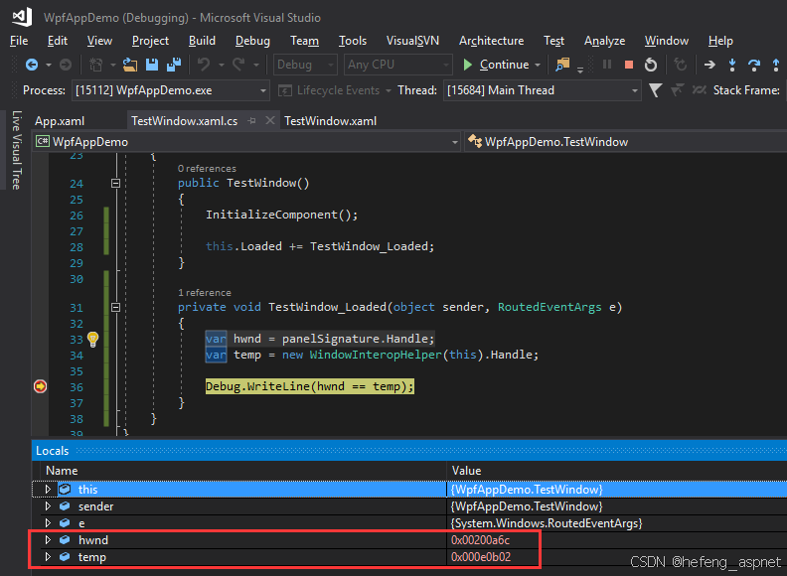Click the highlighted Debug.WriteLine statement on line 36

click(x=310, y=386)
